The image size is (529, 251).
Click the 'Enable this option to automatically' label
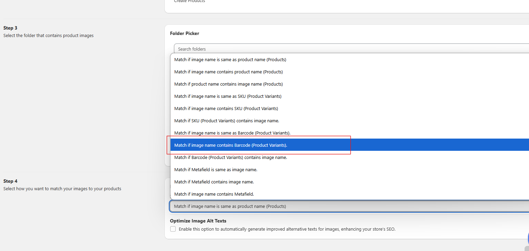tap(287, 229)
